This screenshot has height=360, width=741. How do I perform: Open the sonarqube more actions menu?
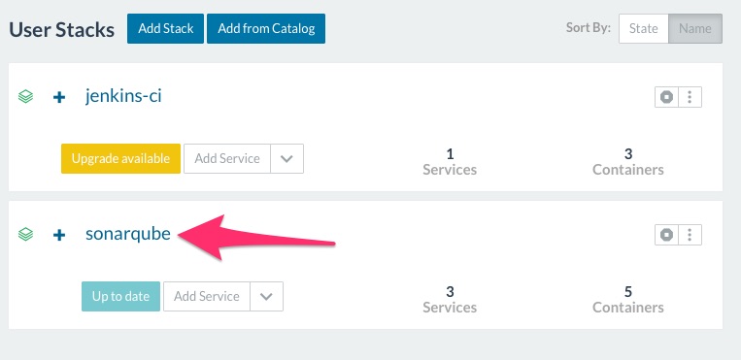(690, 235)
